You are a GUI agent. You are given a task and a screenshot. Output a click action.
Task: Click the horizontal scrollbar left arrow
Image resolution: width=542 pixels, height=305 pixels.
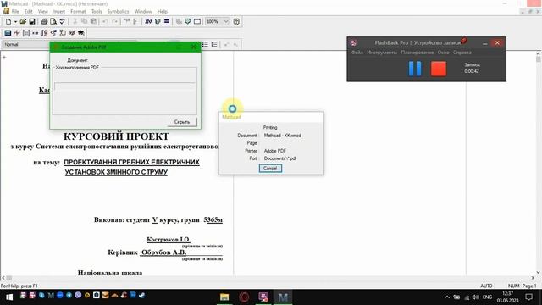coord(3,278)
